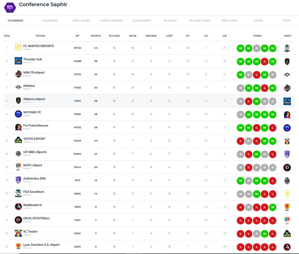
Task: Click next opponent icon in SC Toulon row
Action: point(287,234)
